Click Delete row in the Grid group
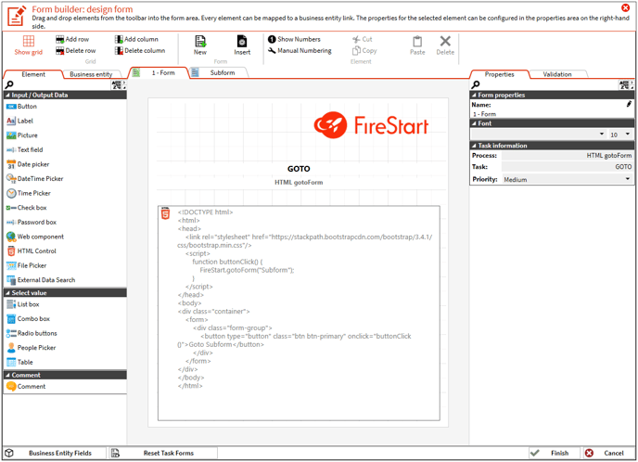Viewport: 638px width, 462px height. point(76,50)
